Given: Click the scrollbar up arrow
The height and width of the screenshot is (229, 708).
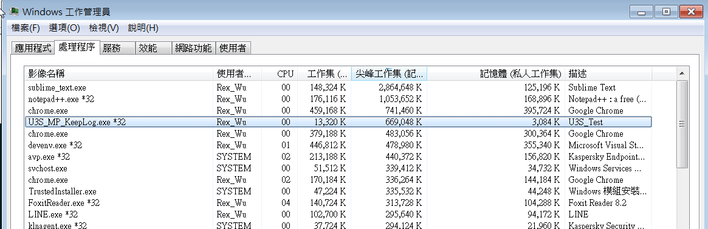Looking at the screenshot, I should tap(682, 73).
